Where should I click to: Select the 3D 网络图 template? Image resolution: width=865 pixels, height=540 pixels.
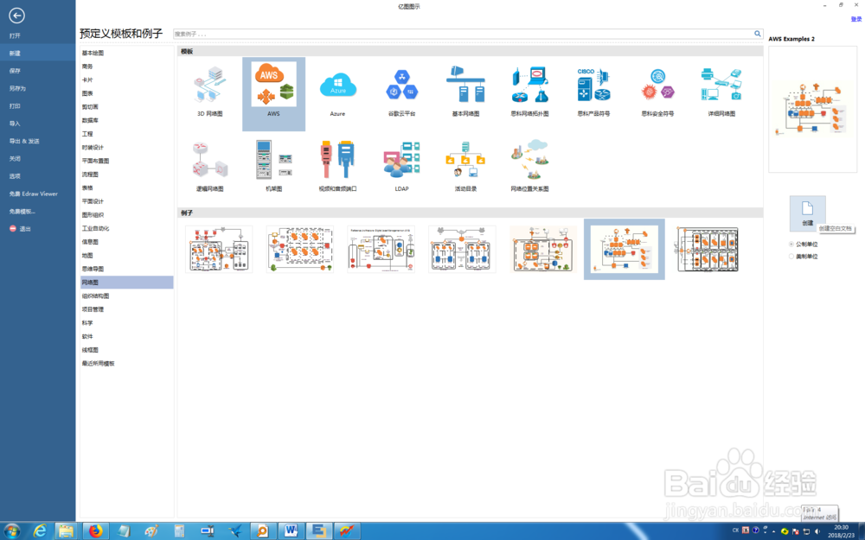point(210,92)
